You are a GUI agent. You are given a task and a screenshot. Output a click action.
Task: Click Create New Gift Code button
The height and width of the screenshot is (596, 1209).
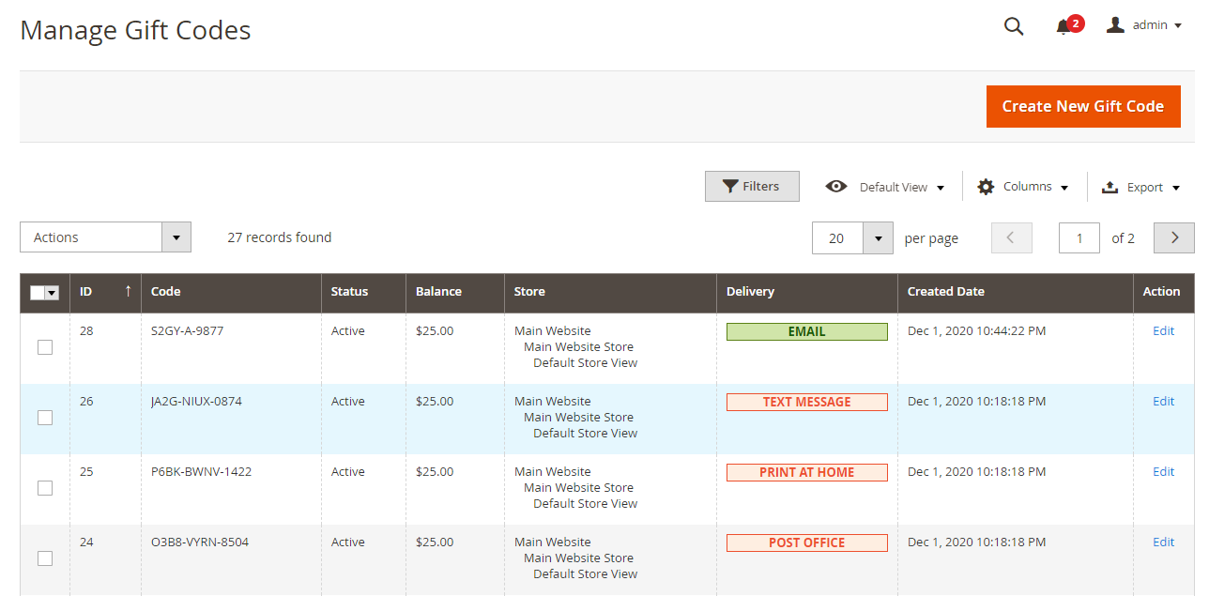1082,106
